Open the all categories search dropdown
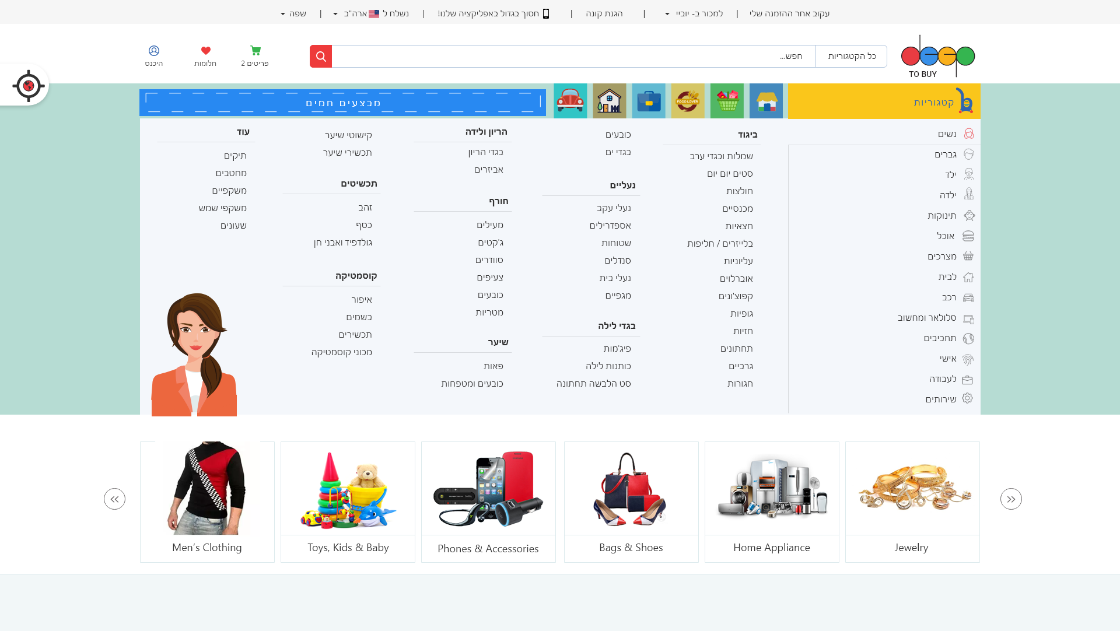 click(x=850, y=56)
